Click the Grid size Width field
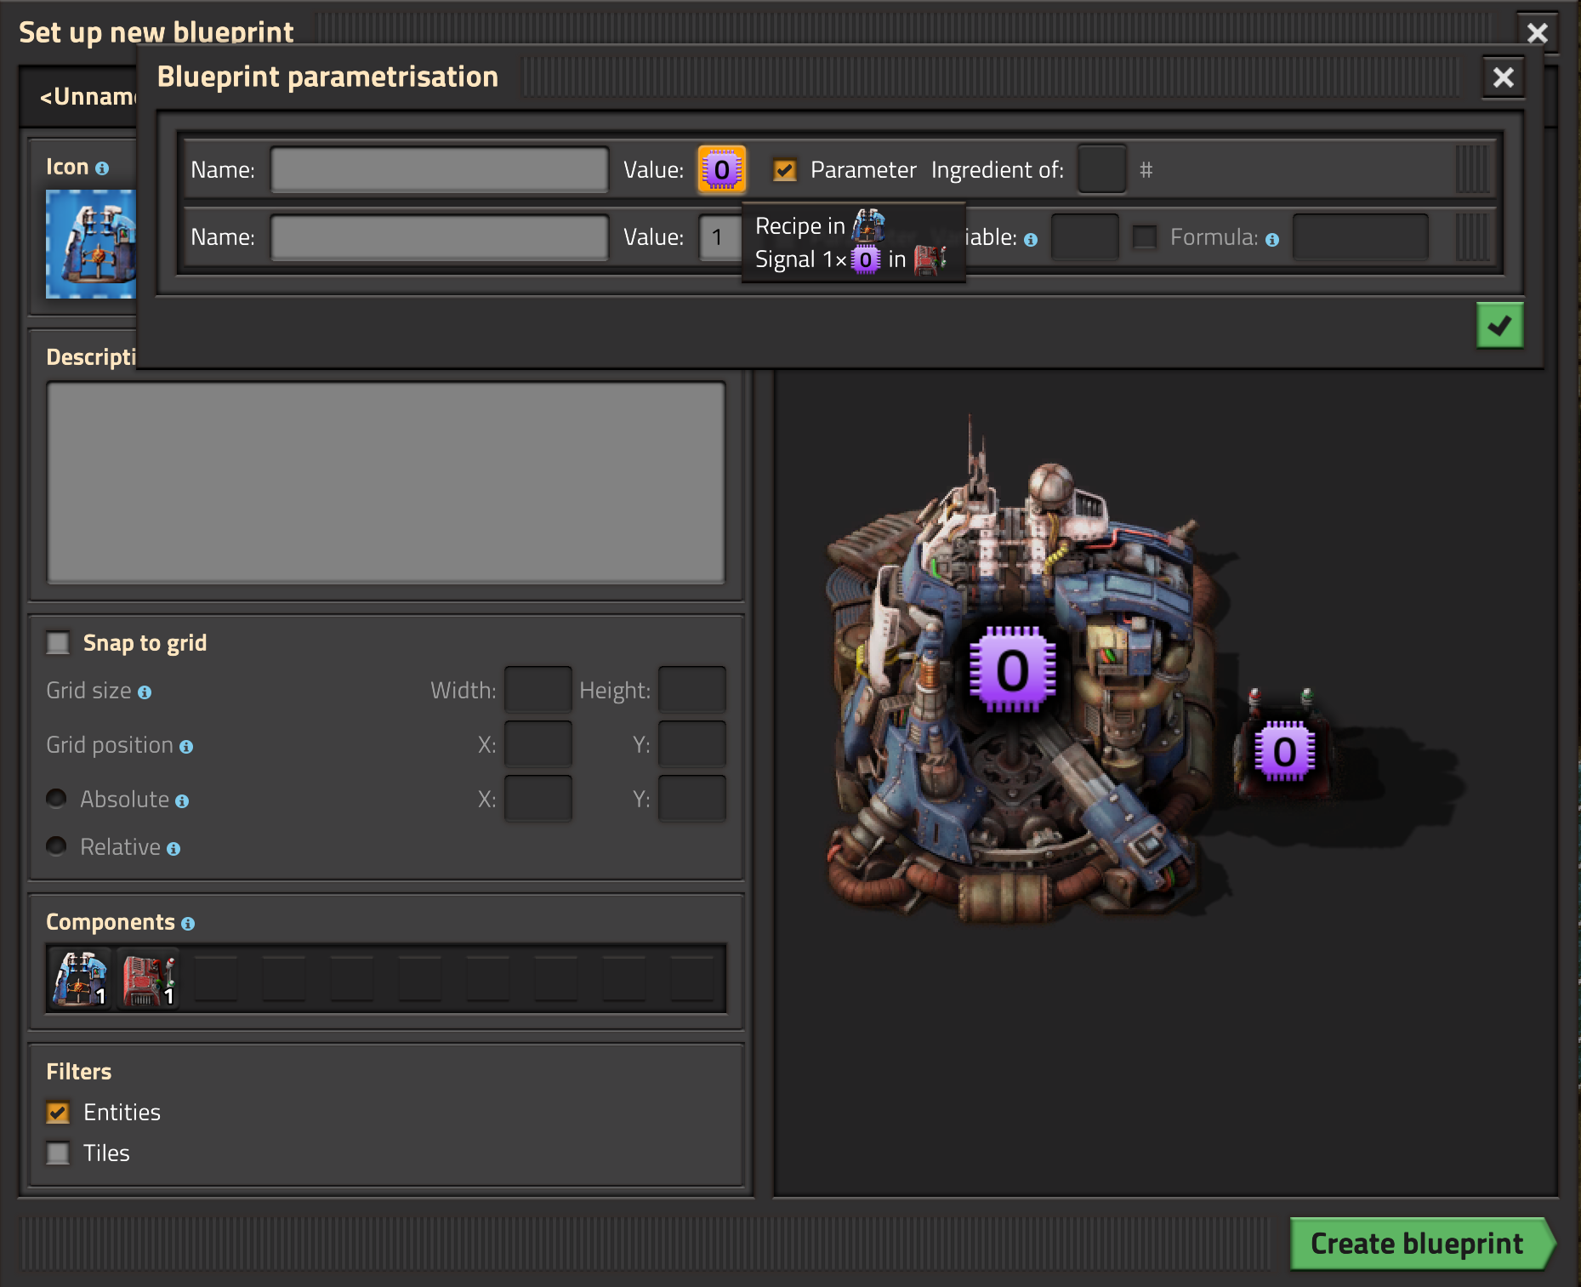 point(537,690)
